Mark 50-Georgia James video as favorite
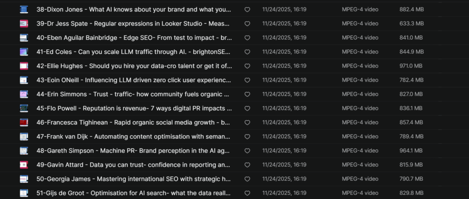Screen dimensions: 469x199 coord(247,179)
